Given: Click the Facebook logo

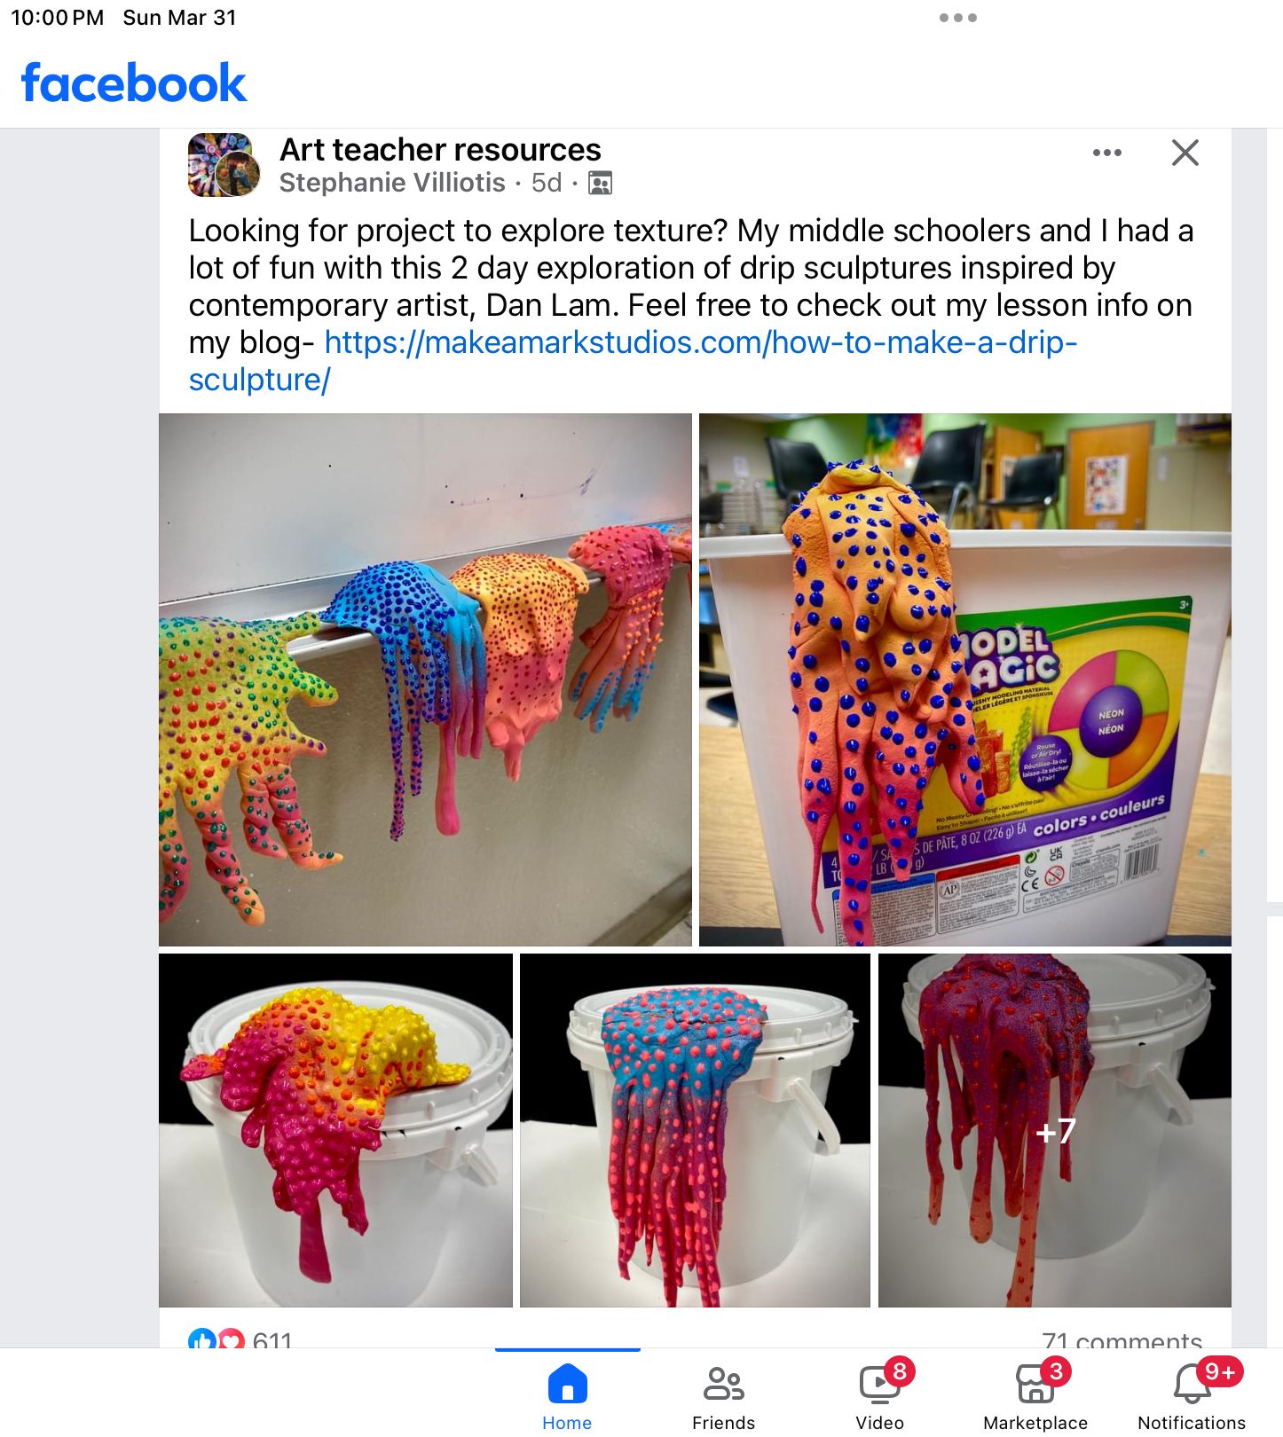Looking at the screenshot, I should coord(133,82).
